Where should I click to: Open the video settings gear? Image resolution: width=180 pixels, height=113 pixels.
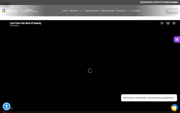[x=174, y=23]
